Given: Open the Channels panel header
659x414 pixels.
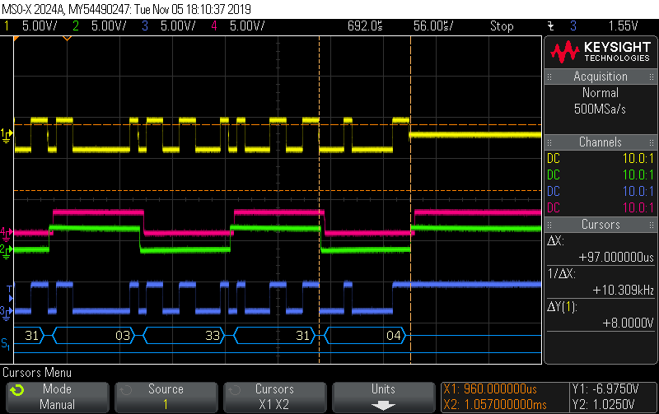Looking at the screenshot, I should 601,142.
